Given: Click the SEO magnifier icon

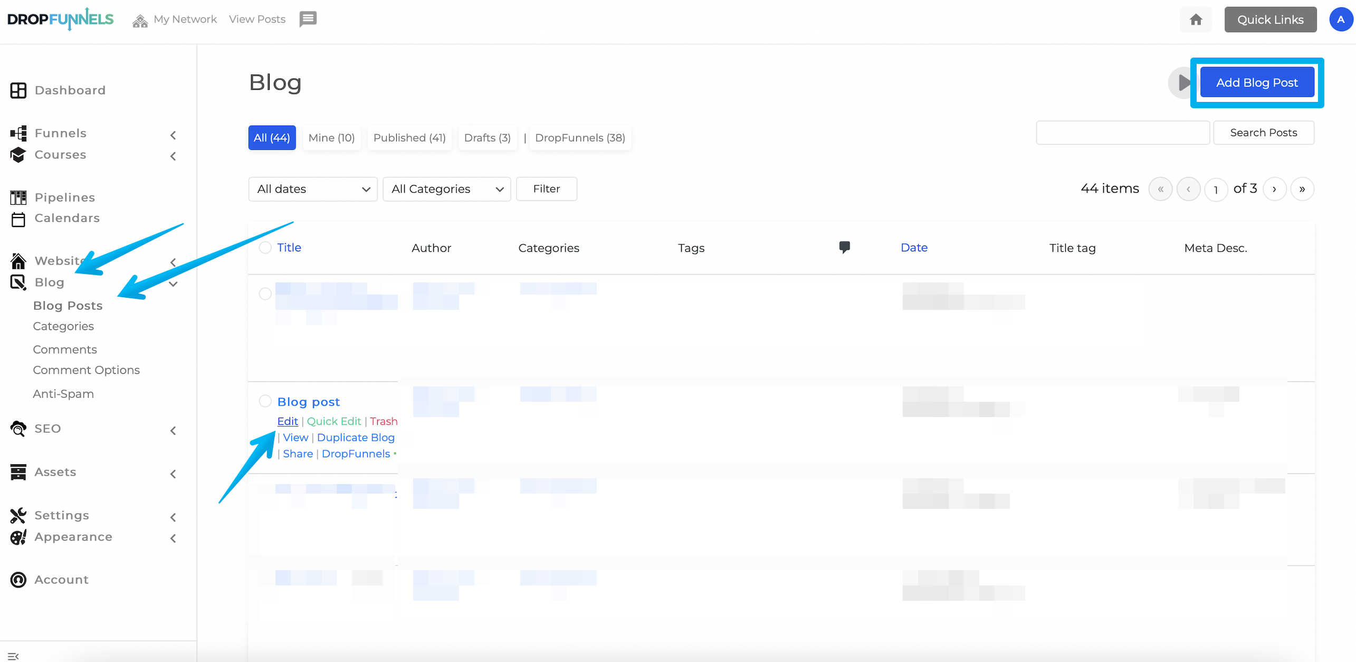Looking at the screenshot, I should [x=18, y=429].
